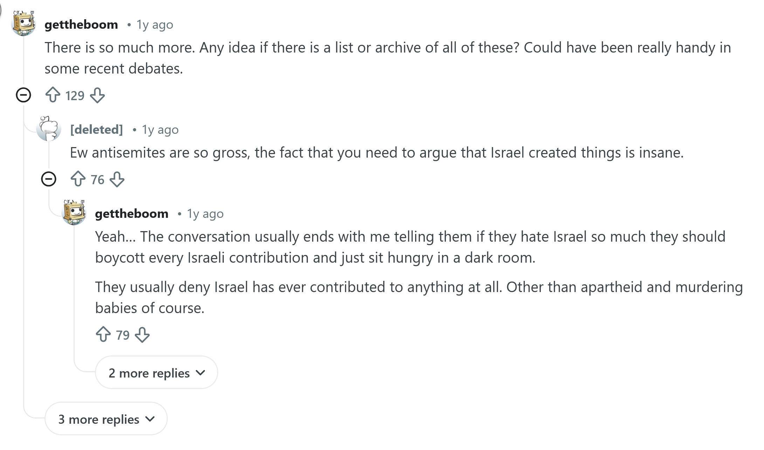Click gettheboom's avatar on nested reply
The height and width of the screenshot is (450, 764).
coord(74,213)
